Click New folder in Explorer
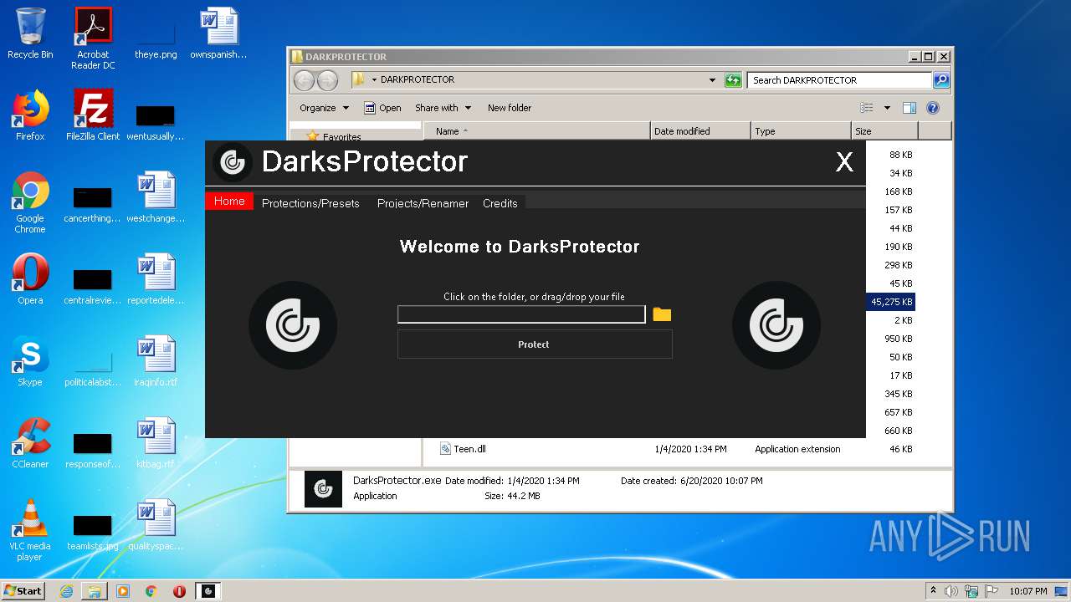1071x602 pixels. (510, 108)
